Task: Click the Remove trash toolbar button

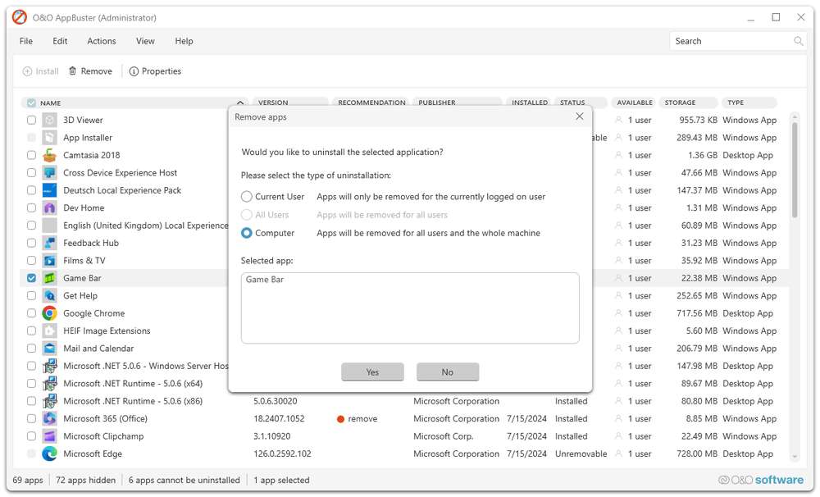Action: (x=90, y=71)
